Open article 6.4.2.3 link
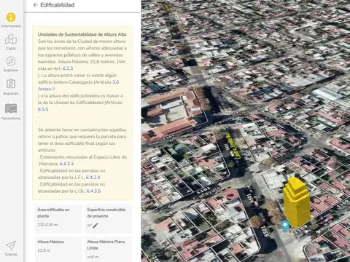Viewport: 350px width, 262px height. 66,164
